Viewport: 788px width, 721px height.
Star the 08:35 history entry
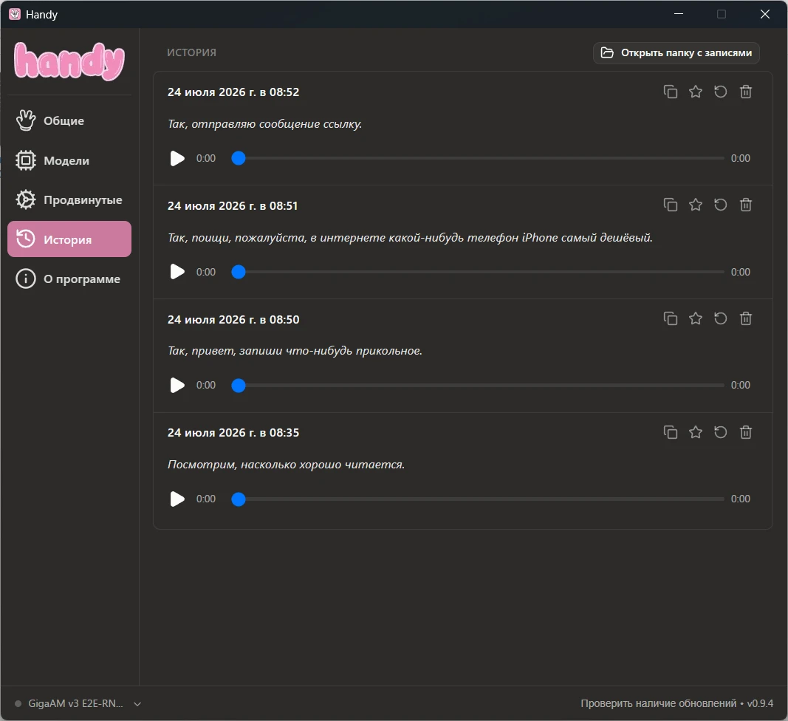click(x=696, y=432)
